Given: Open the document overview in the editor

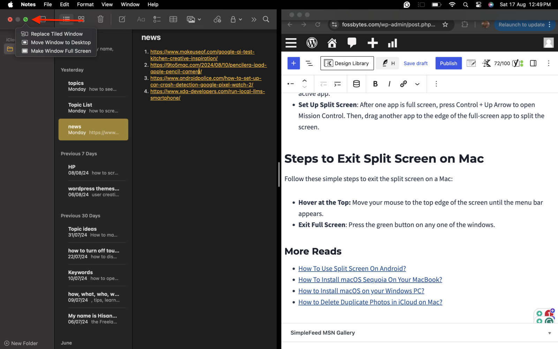Looking at the screenshot, I should (309, 63).
